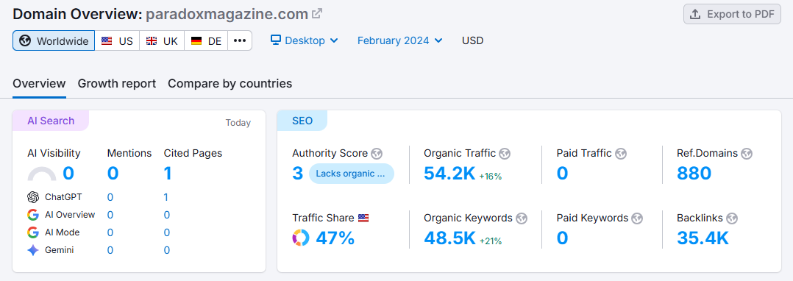Open Paid Keywords value 0

[562, 238]
